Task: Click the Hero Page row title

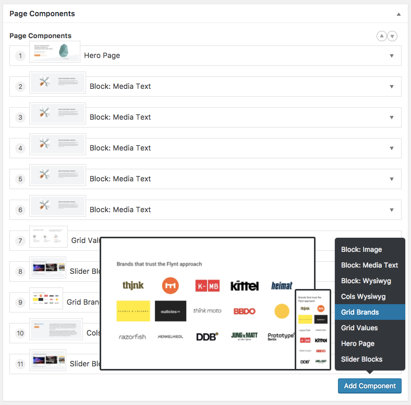Action: tap(102, 56)
